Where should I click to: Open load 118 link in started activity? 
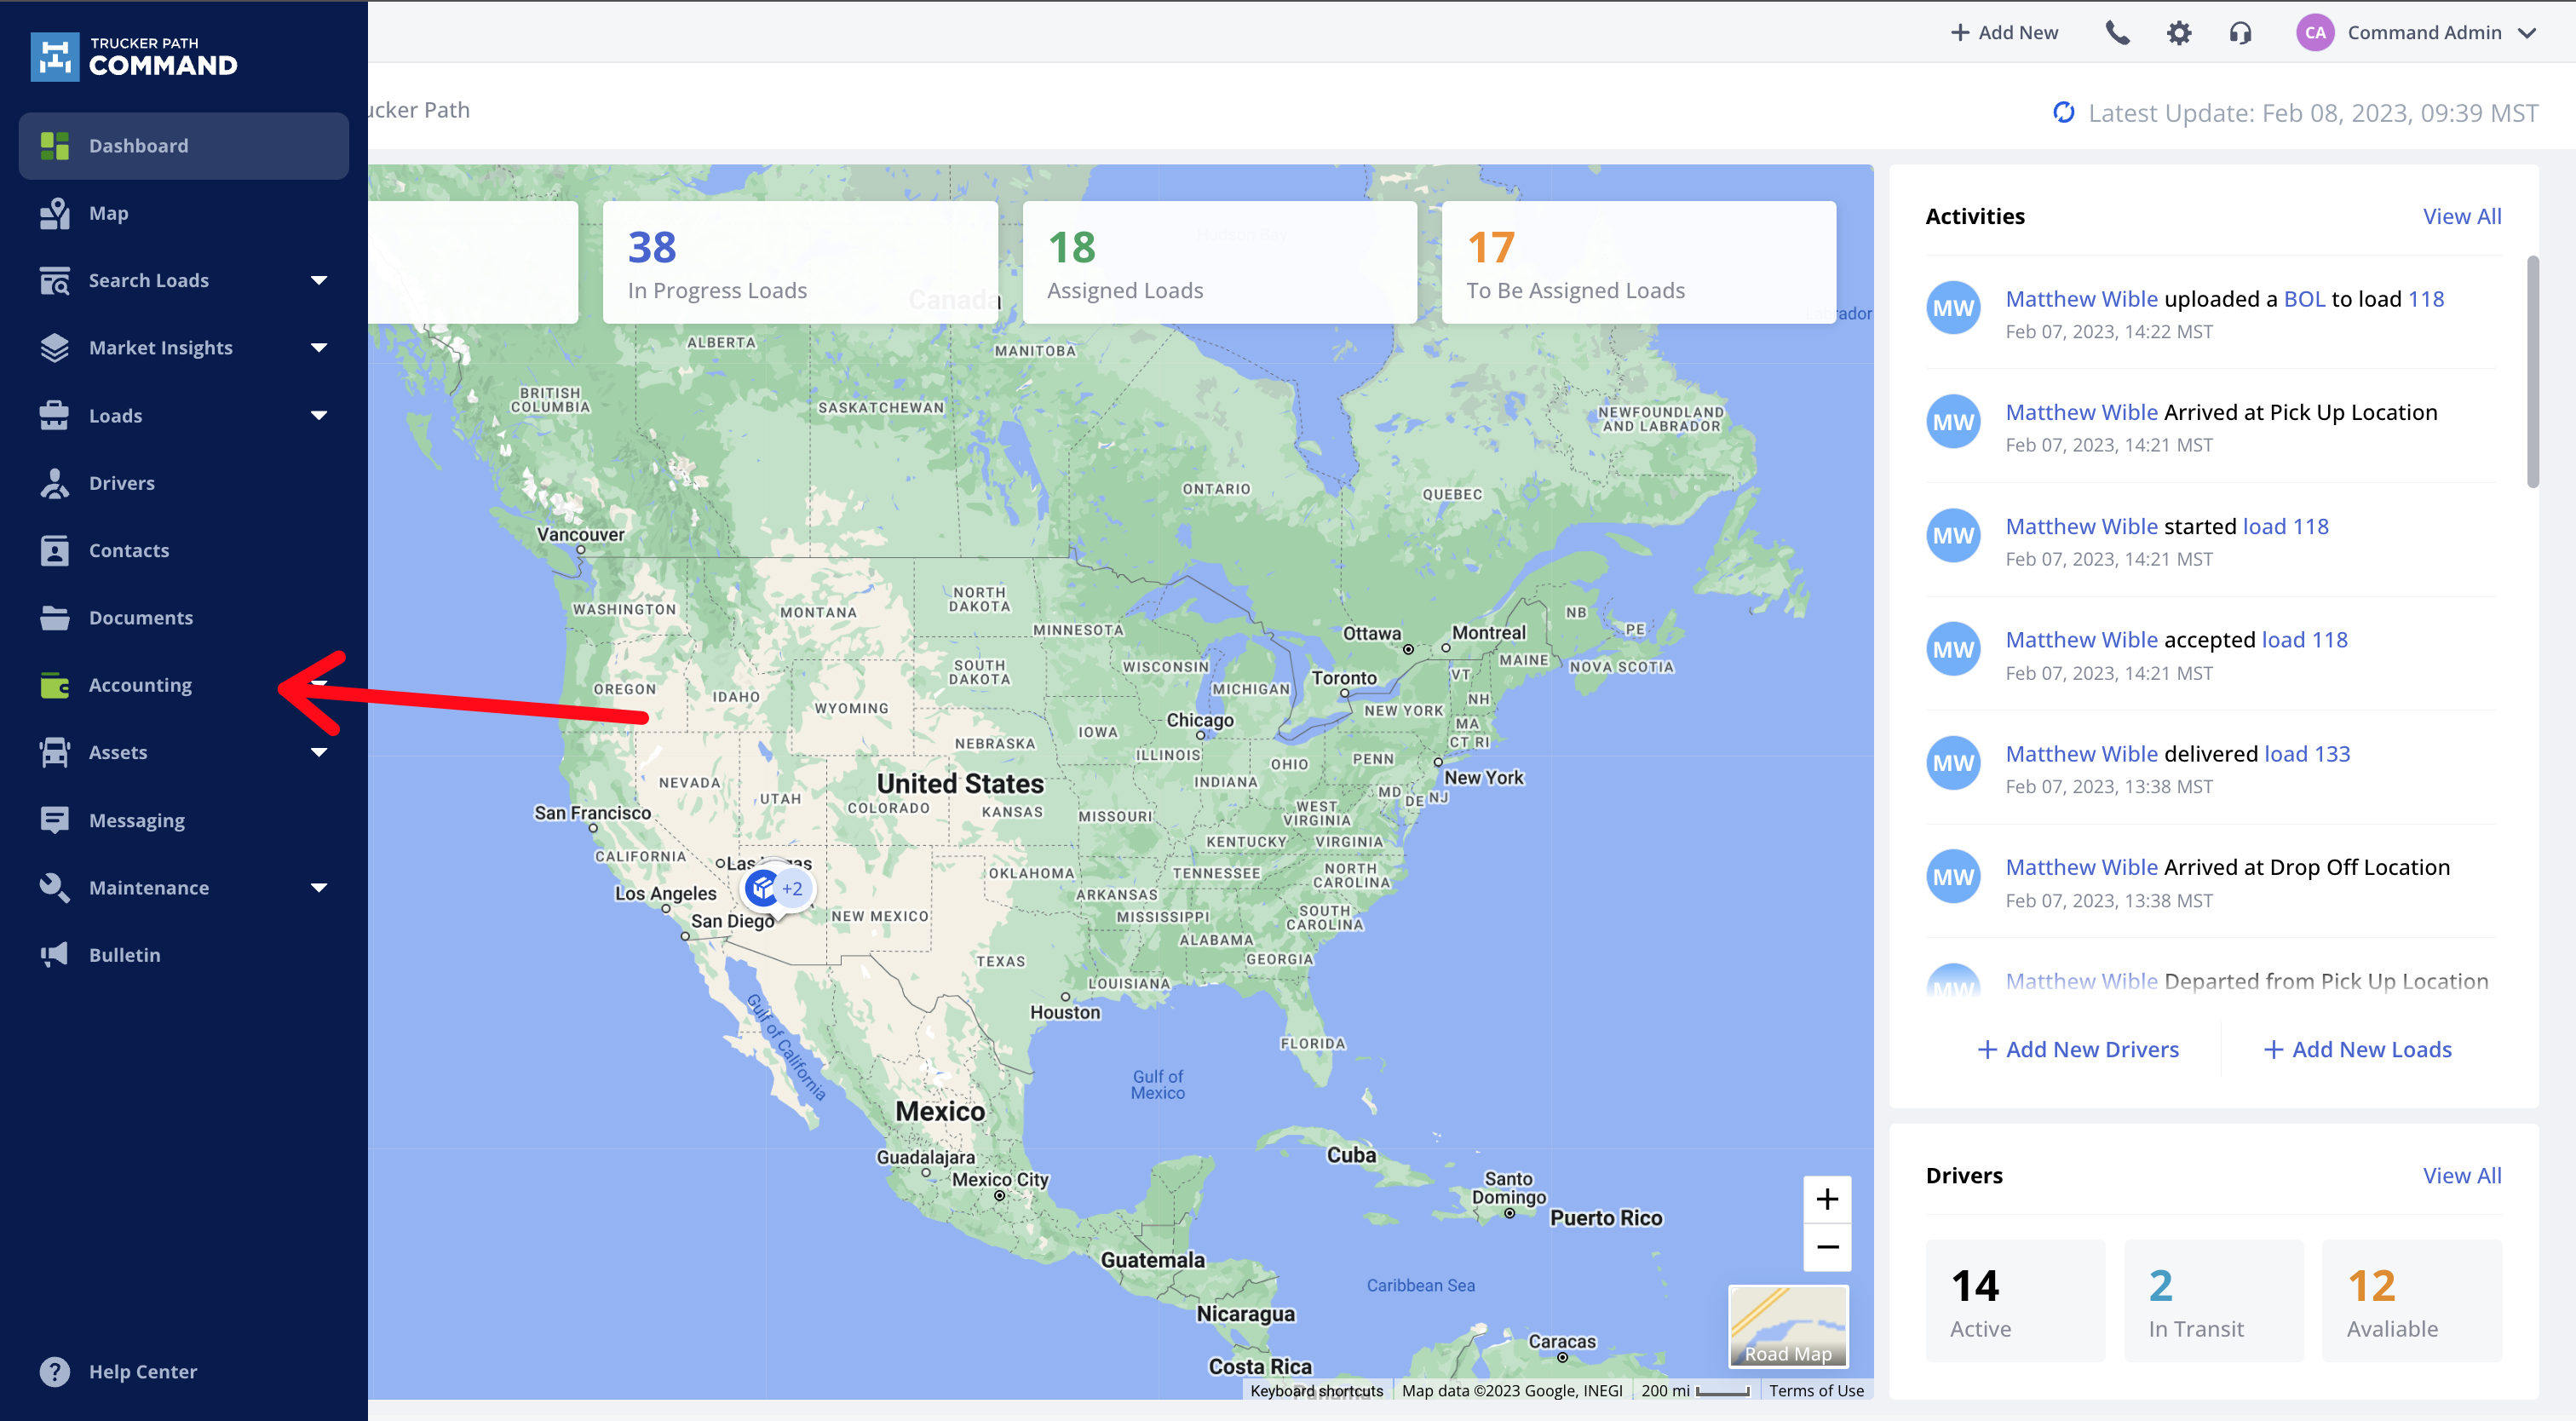point(2286,526)
